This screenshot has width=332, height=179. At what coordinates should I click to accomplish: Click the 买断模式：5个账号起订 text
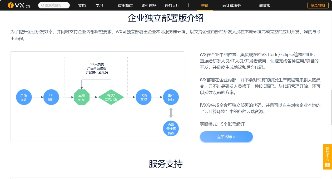coord(222,124)
